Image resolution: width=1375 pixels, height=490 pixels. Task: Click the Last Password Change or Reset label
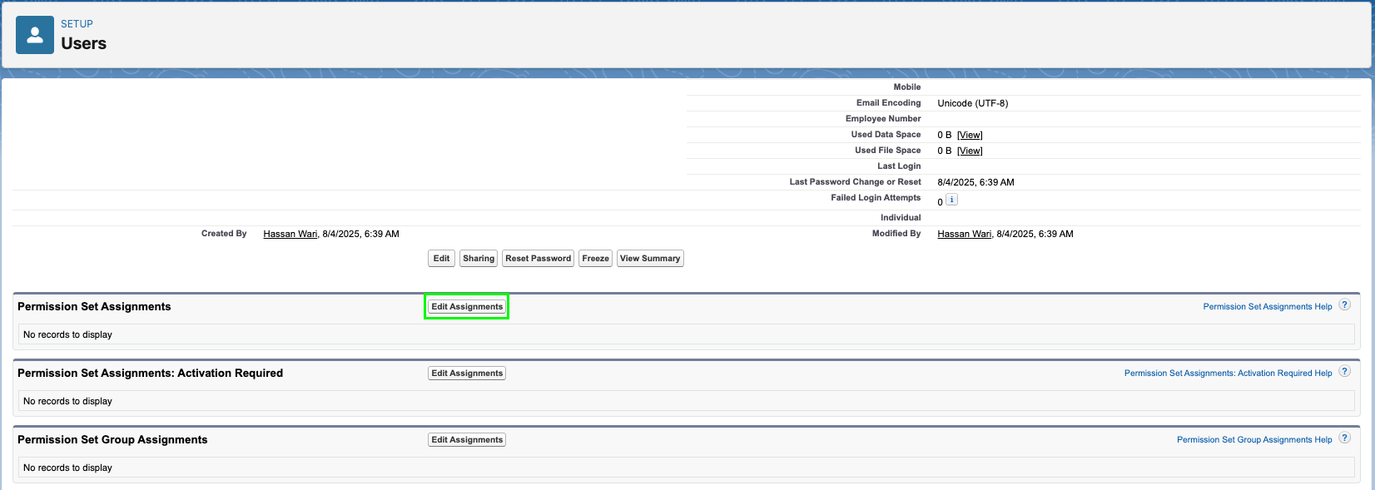855,182
